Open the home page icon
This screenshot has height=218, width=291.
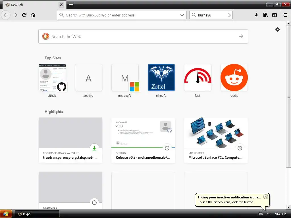tap(33, 15)
